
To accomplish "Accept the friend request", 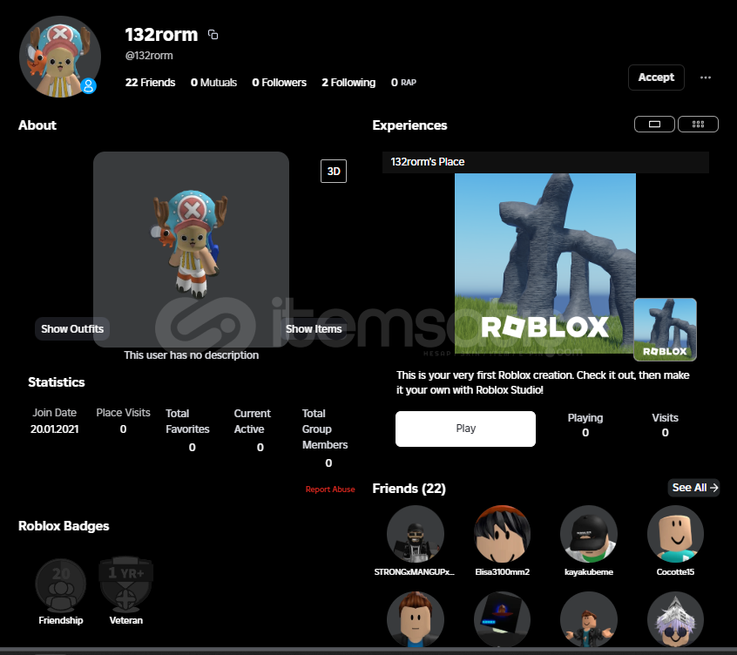I will [656, 78].
